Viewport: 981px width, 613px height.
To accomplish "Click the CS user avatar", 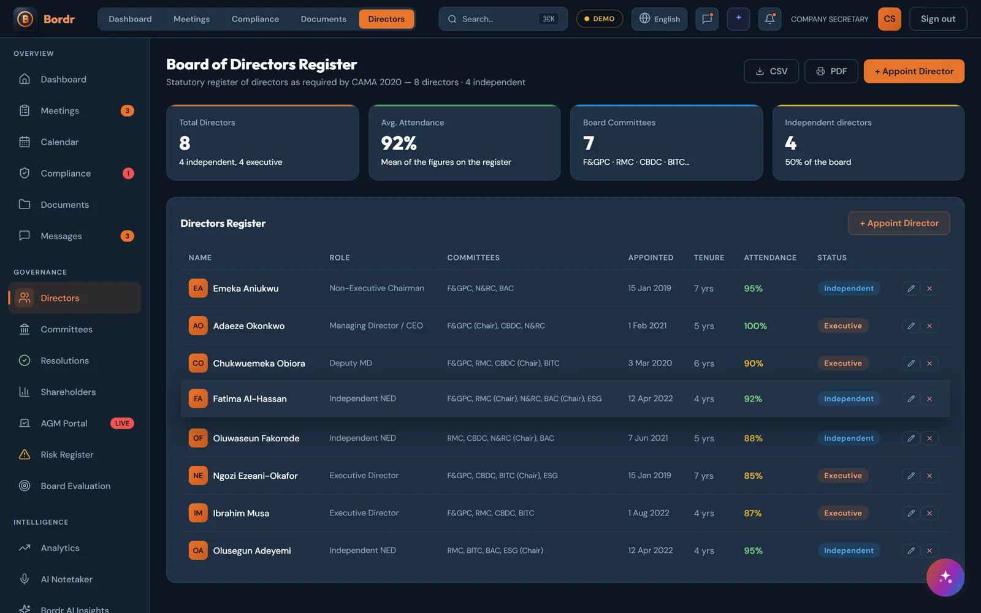I will pos(890,19).
